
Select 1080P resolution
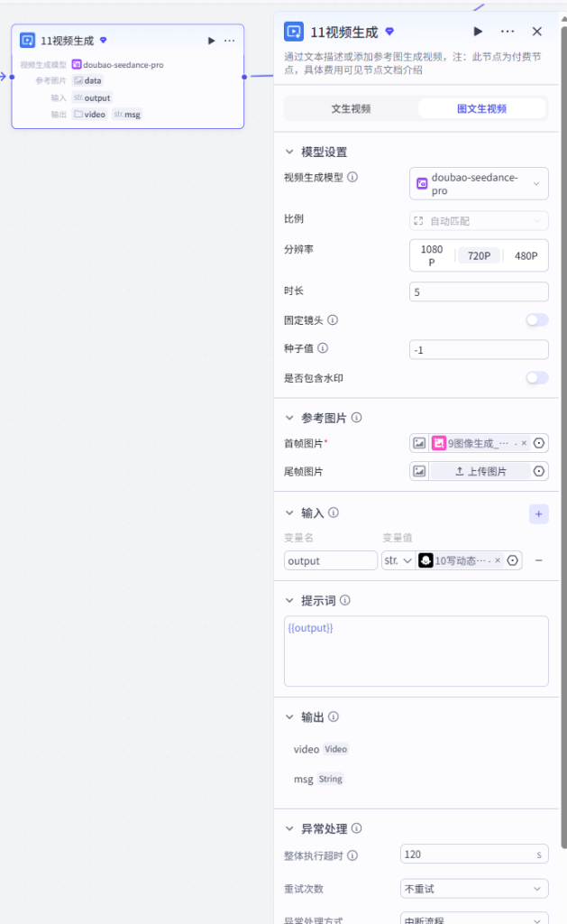tap(432, 255)
